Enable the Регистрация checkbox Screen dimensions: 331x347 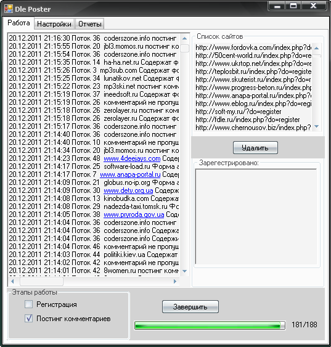28,304
